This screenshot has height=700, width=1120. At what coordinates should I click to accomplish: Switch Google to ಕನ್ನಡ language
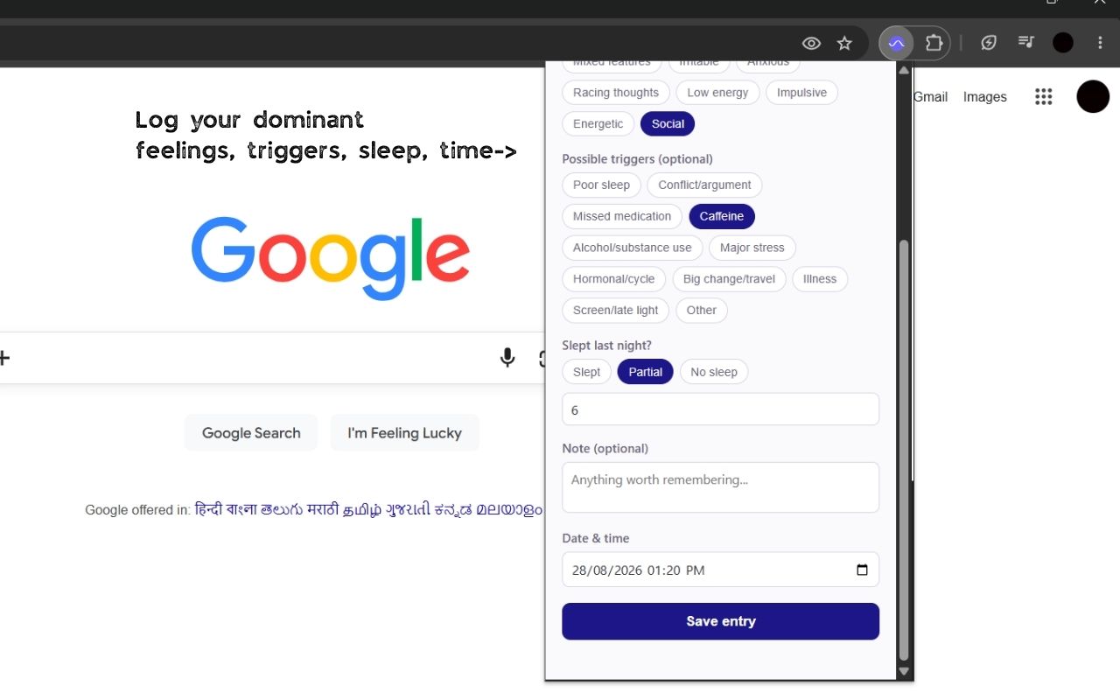(453, 509)
